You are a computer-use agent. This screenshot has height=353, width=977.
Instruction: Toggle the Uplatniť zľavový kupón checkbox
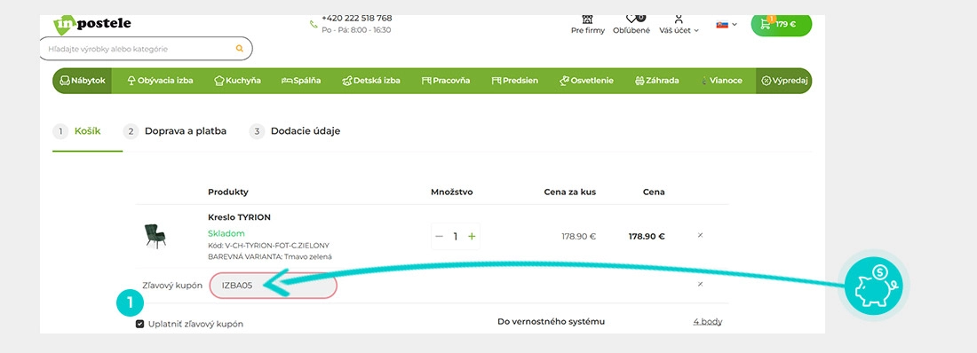coord(140,324)
